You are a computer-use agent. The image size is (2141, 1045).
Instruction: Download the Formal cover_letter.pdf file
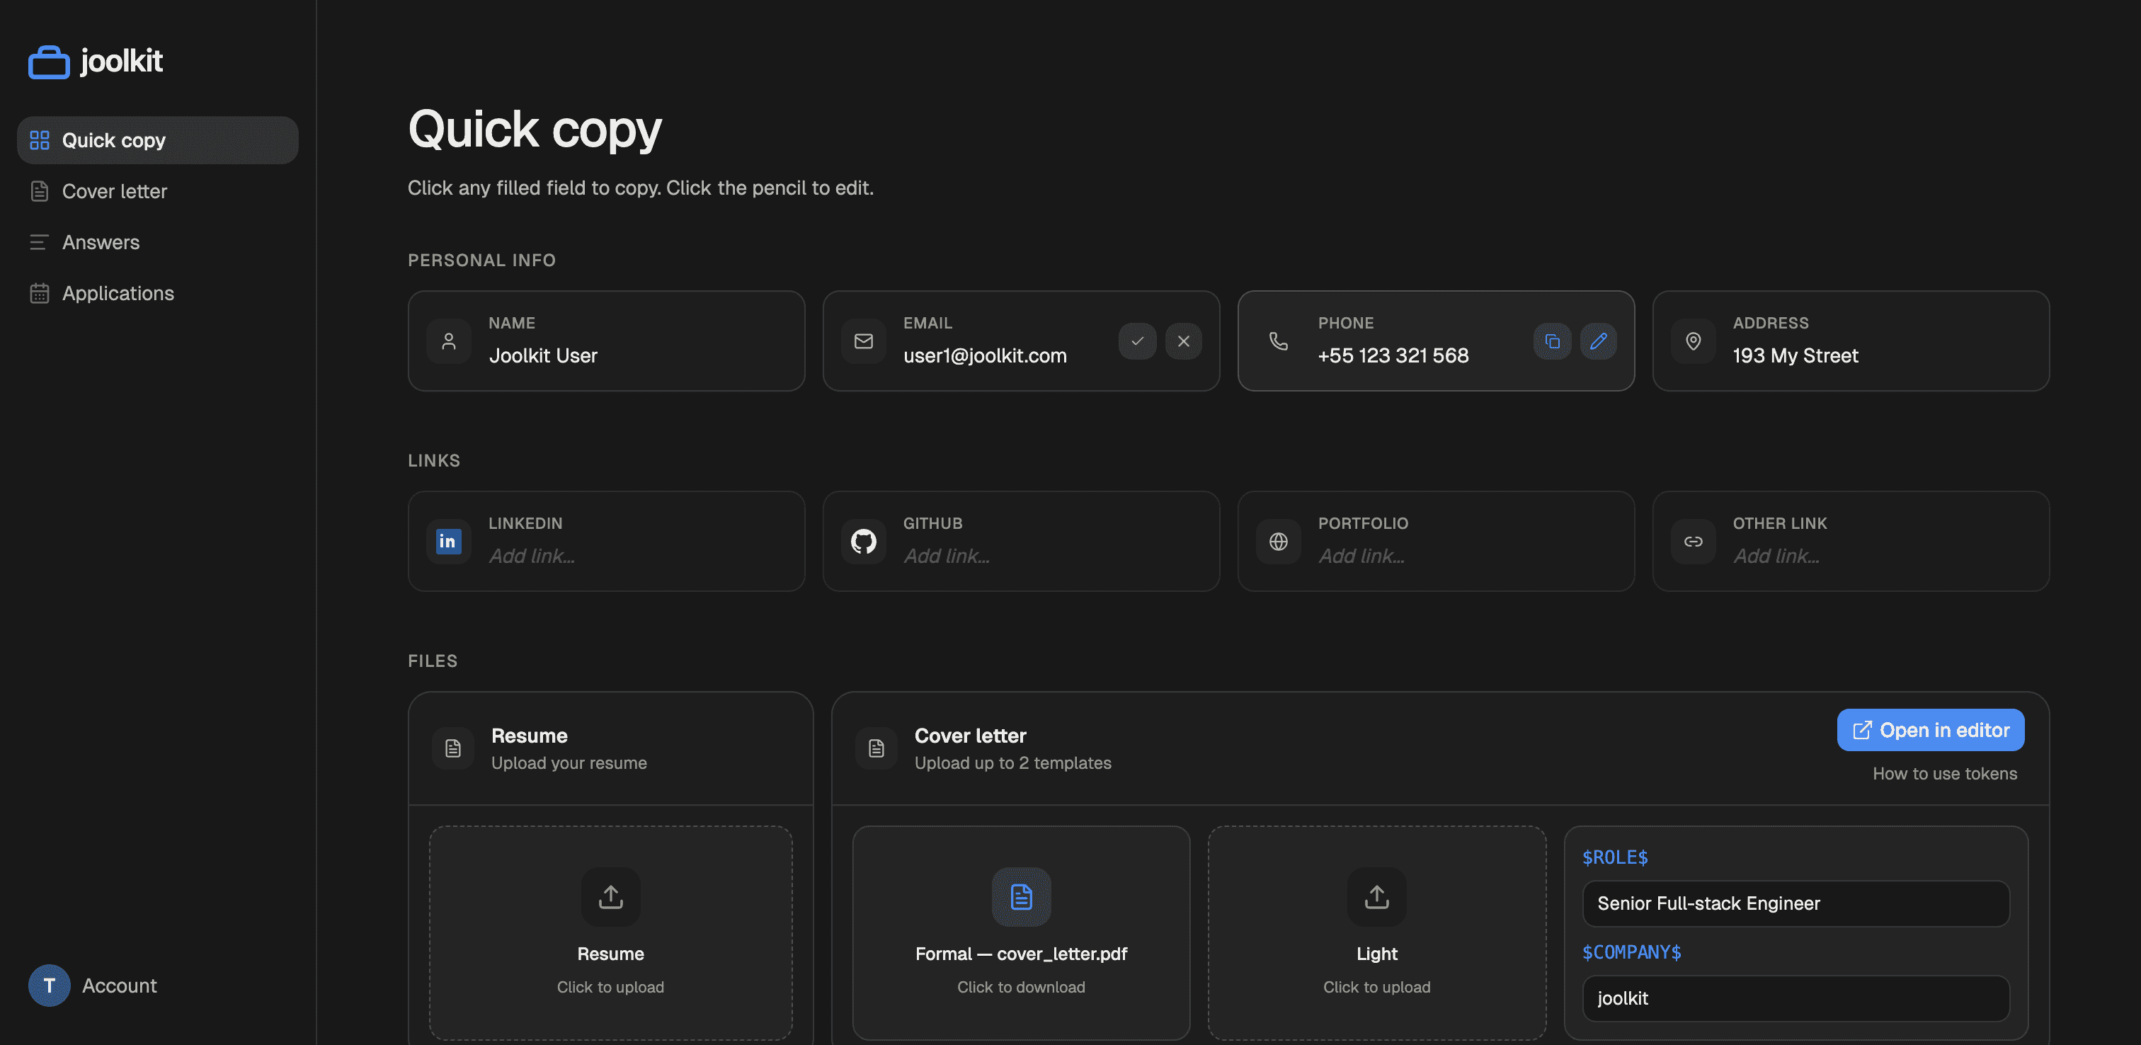pos(1021,932)
